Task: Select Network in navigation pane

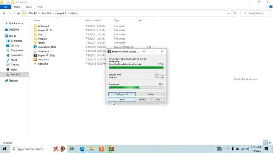Action: (x=12, y=81)
